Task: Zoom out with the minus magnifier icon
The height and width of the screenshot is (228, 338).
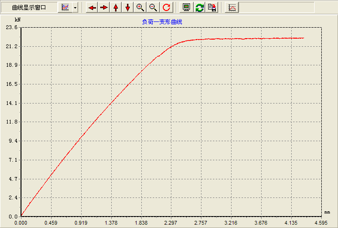Action: click(x=153, y=8)
